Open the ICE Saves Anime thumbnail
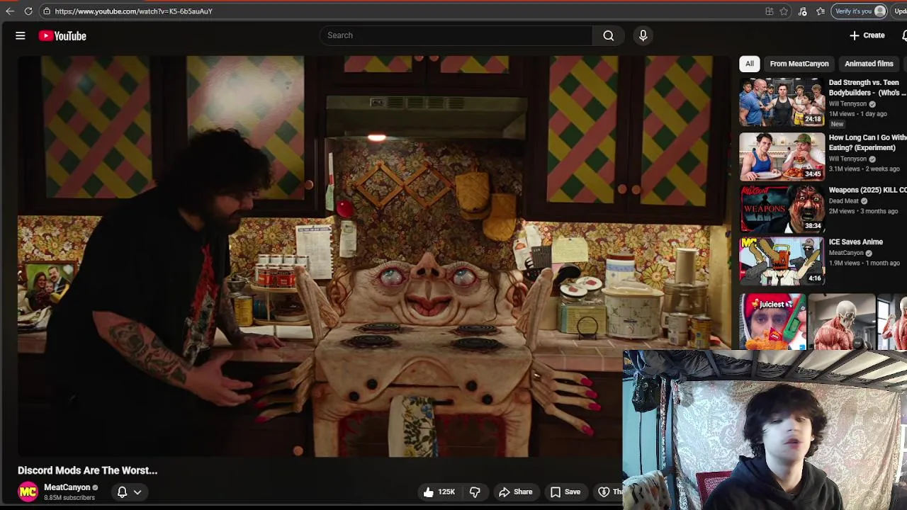 click(x=782, y=261)
